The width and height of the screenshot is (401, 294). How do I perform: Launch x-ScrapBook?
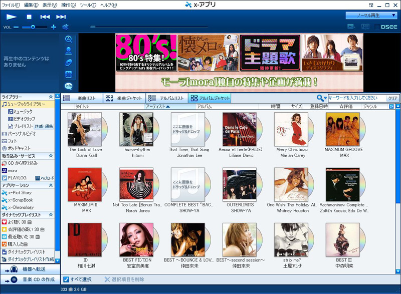coord(17,200)
